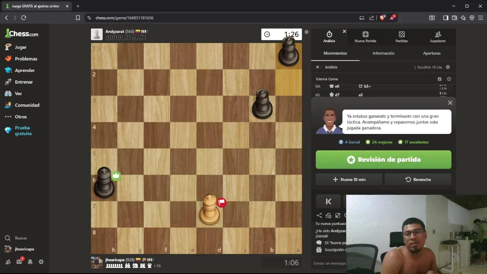Viewport: 487px width, 274px height.
Task: Switch to the Información tab
Action: point(384,53)
